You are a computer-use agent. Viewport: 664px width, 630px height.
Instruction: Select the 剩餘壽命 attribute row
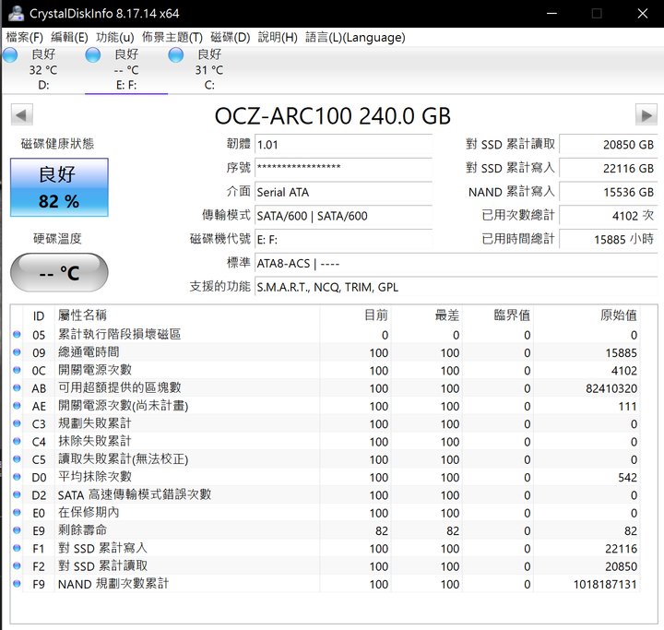coord(326,530)
